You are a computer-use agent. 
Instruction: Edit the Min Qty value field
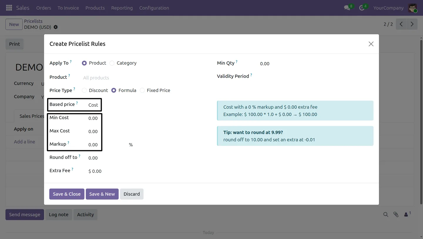265,63
